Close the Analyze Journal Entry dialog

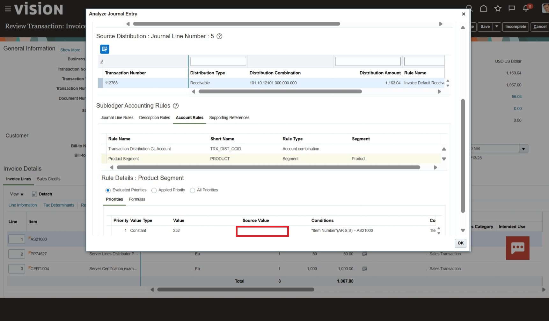pos(464,14)
